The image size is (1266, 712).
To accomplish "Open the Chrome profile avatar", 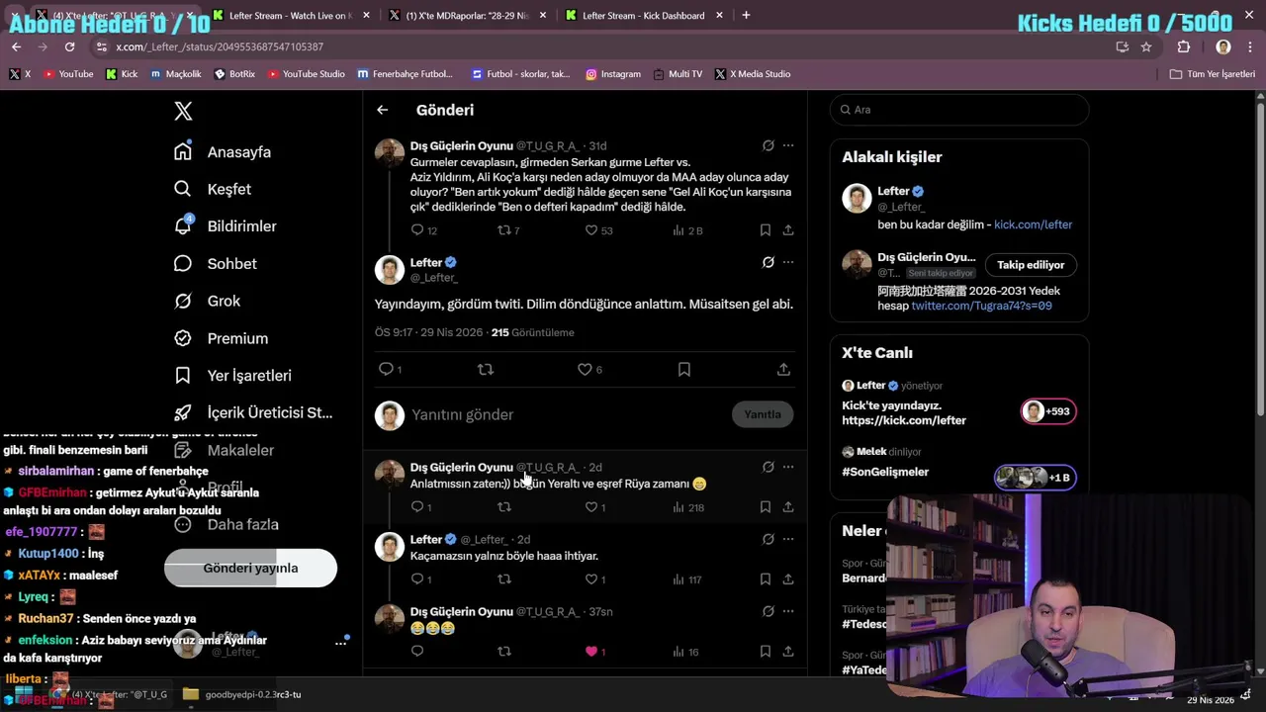I will point(1223,46).
